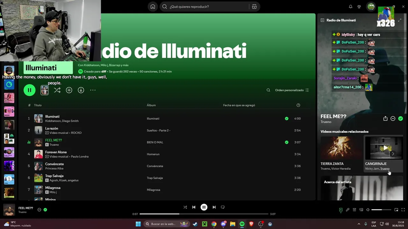
Task: Expand Now Playing panel to full view
Action: [400, 20]
